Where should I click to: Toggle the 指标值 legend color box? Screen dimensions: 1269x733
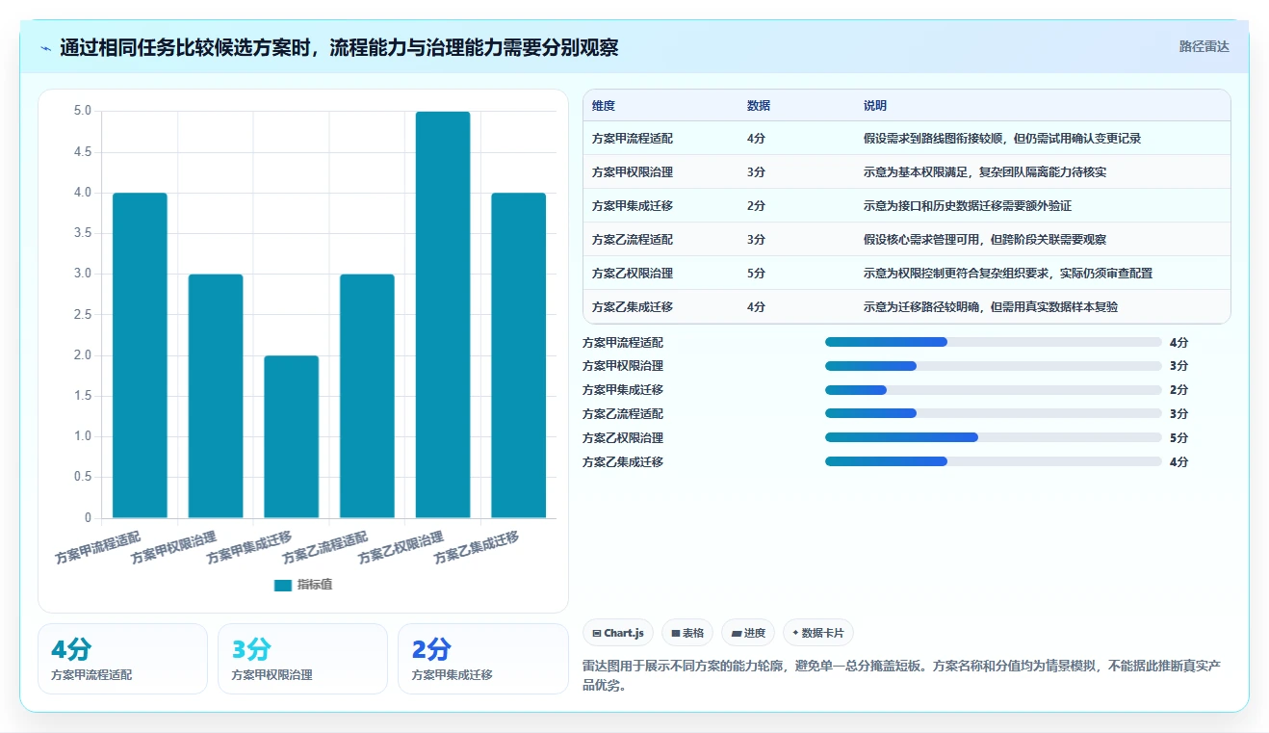(282, 585)
